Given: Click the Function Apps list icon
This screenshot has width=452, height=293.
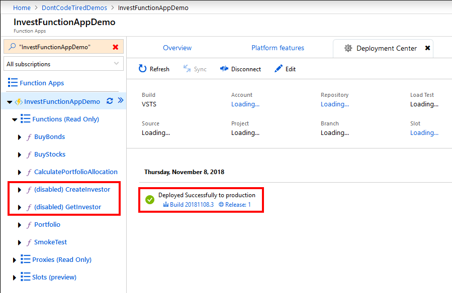Looking at the screenshot, I should tap(14, 83).
